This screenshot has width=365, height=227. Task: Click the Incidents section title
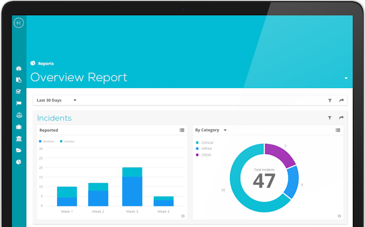point(54,118)
